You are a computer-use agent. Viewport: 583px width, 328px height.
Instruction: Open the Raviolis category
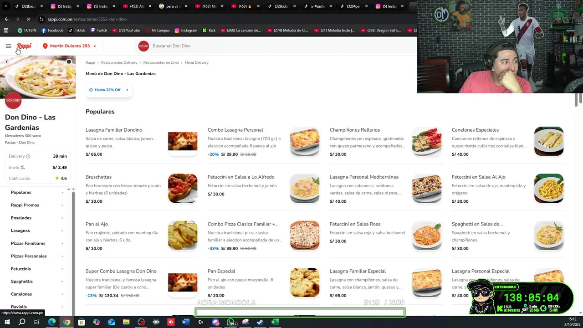click(x=37, y=307)
